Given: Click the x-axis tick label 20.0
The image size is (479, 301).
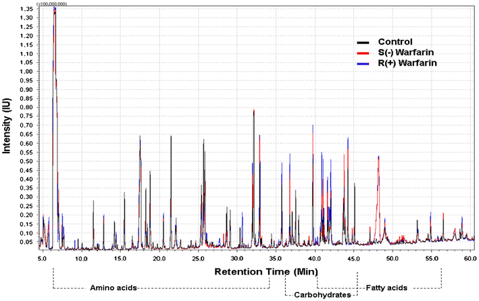Looking at the screenshot, I should tap(159, 258).
